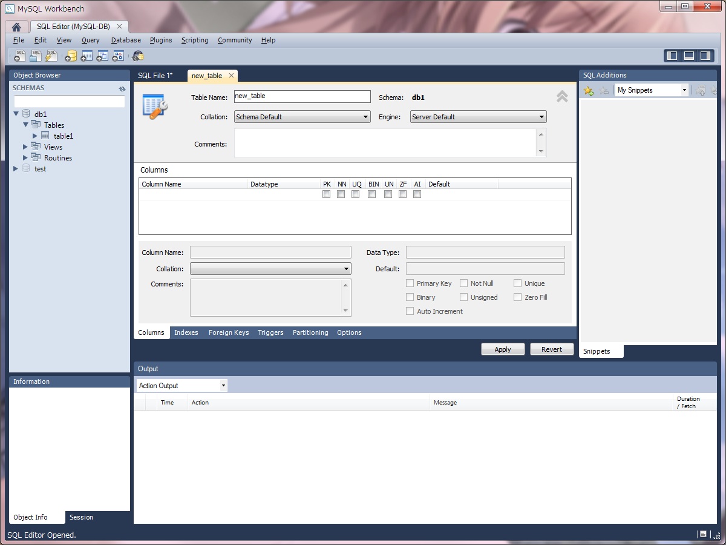Click the Apply button
This screenshot has width=726, height=545.
point(503,349)
